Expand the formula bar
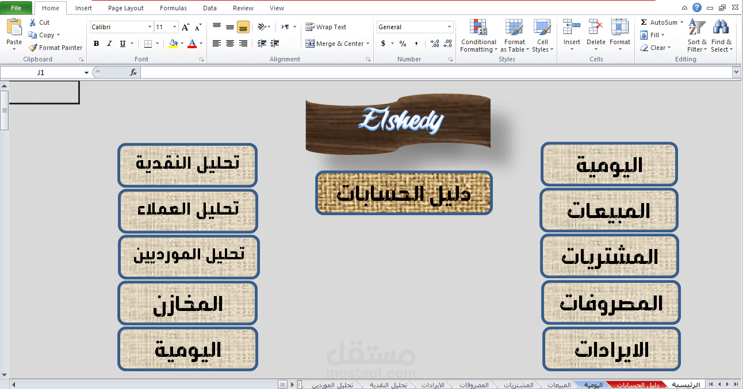 pos(736,72)
